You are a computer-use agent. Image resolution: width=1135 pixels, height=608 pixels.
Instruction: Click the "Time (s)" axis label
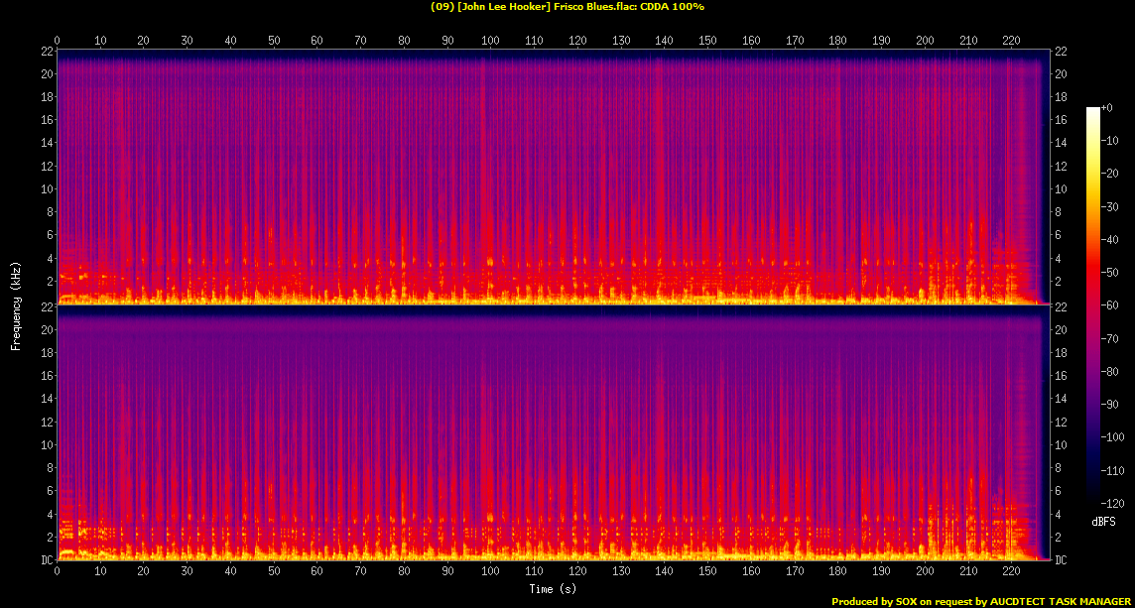click(x=553, y=588)
